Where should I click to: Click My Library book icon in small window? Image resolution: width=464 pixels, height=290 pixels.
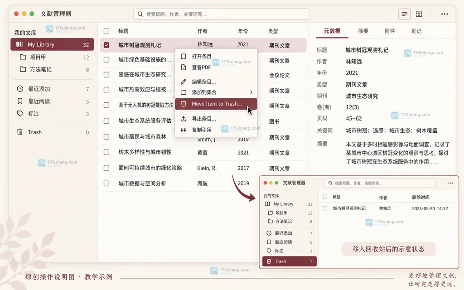pos(267,204)
